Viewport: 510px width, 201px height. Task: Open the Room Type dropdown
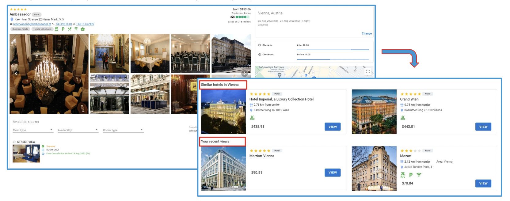click(x=123, y=130)
